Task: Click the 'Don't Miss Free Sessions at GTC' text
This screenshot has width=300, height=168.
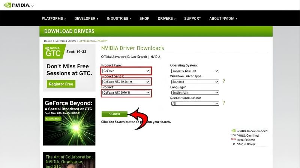Action: [69, 70]
